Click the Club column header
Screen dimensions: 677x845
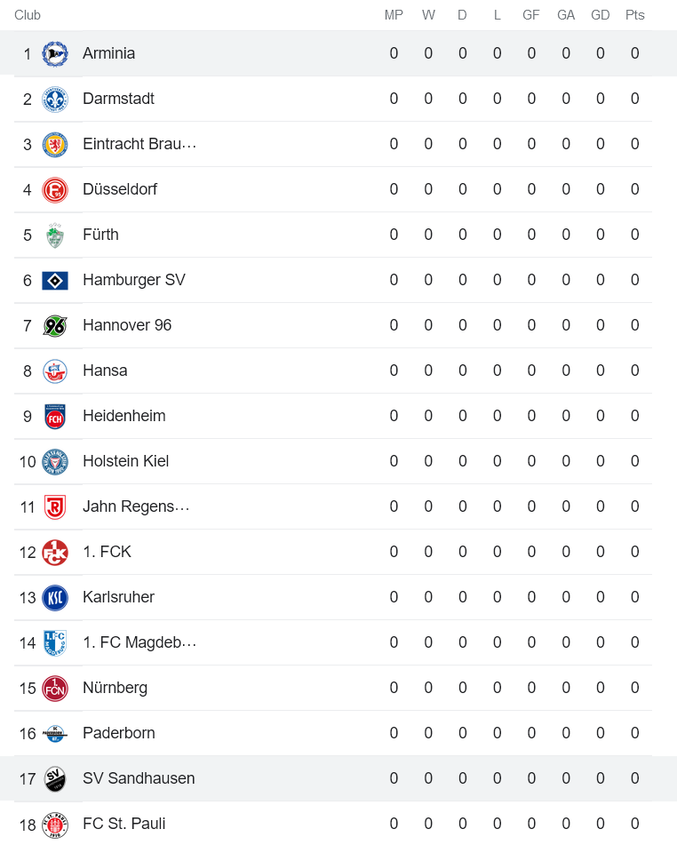tap(27, 14)
